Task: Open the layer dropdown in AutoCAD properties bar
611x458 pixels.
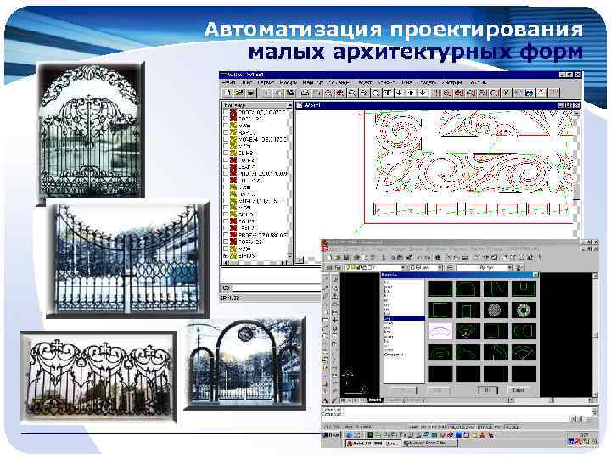Action: 402,268
